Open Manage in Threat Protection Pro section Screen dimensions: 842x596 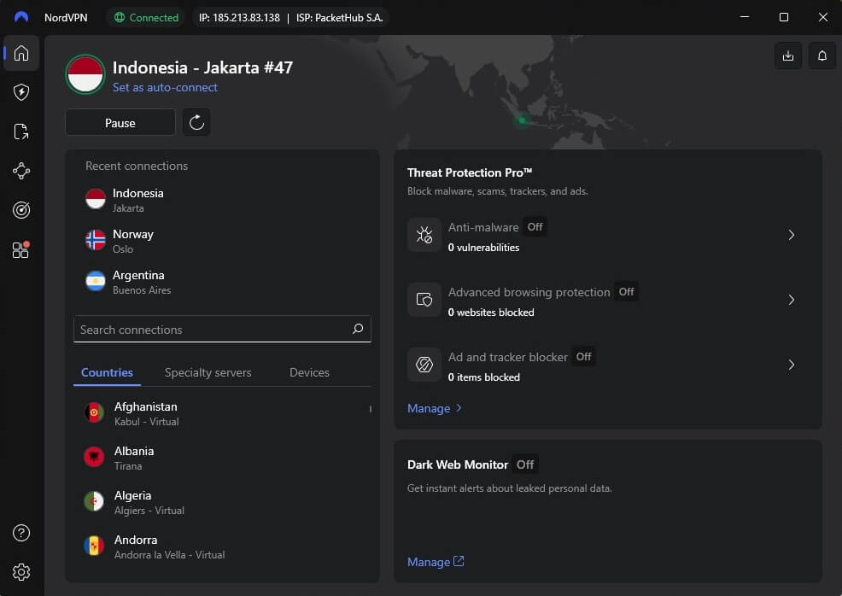pos(429,408)
